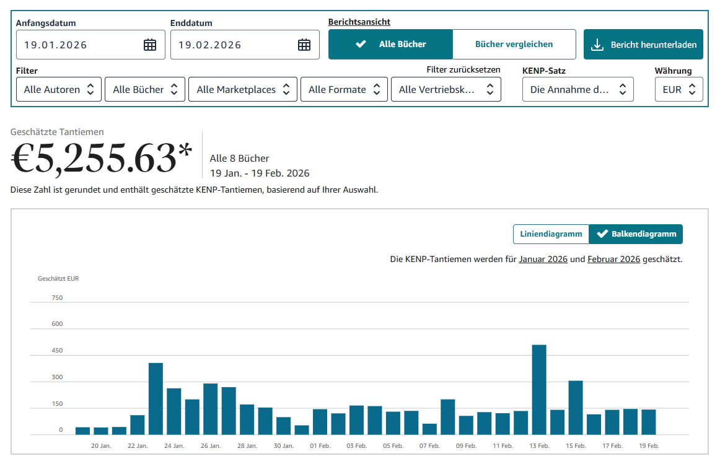Expand the Alle Marketplaces dropdown
The image size is (720, 464).
(243, 89)
